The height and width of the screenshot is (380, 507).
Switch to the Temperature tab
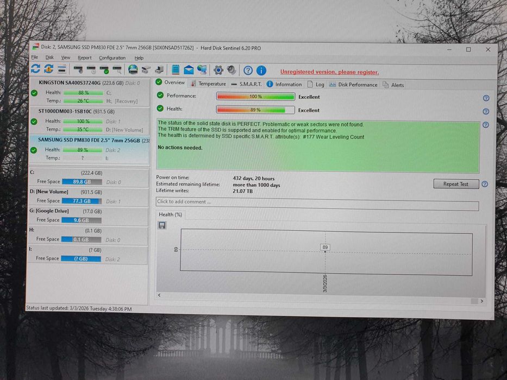tap(208, 84)
